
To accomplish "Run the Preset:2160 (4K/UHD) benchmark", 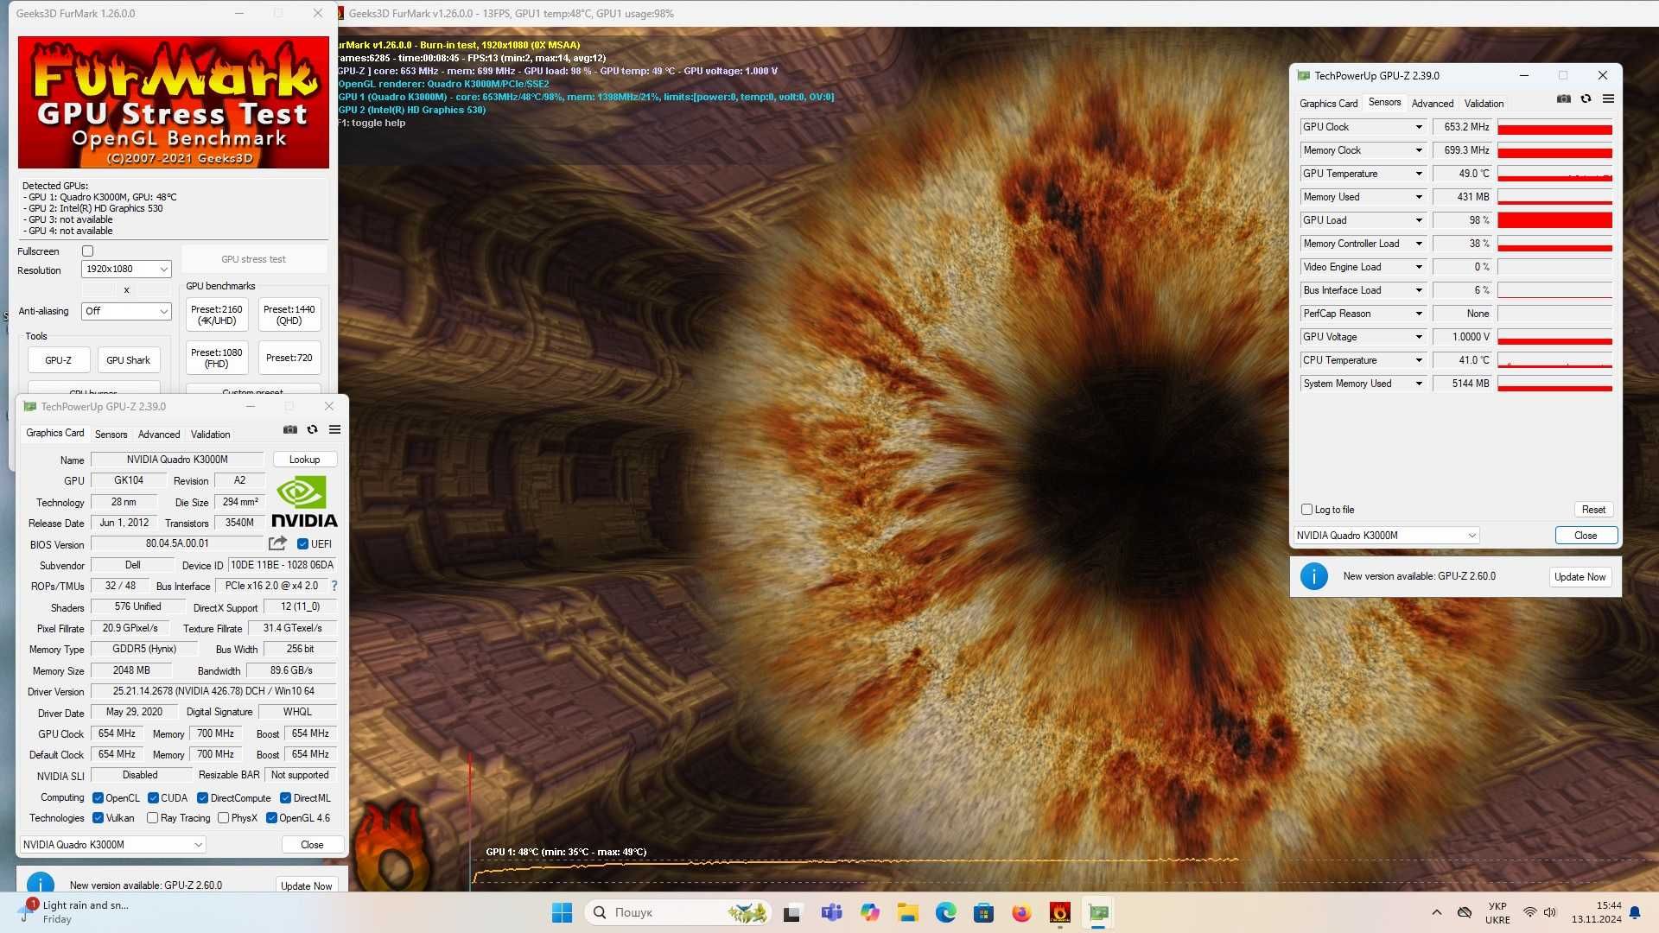I will [x=216, y=314].
